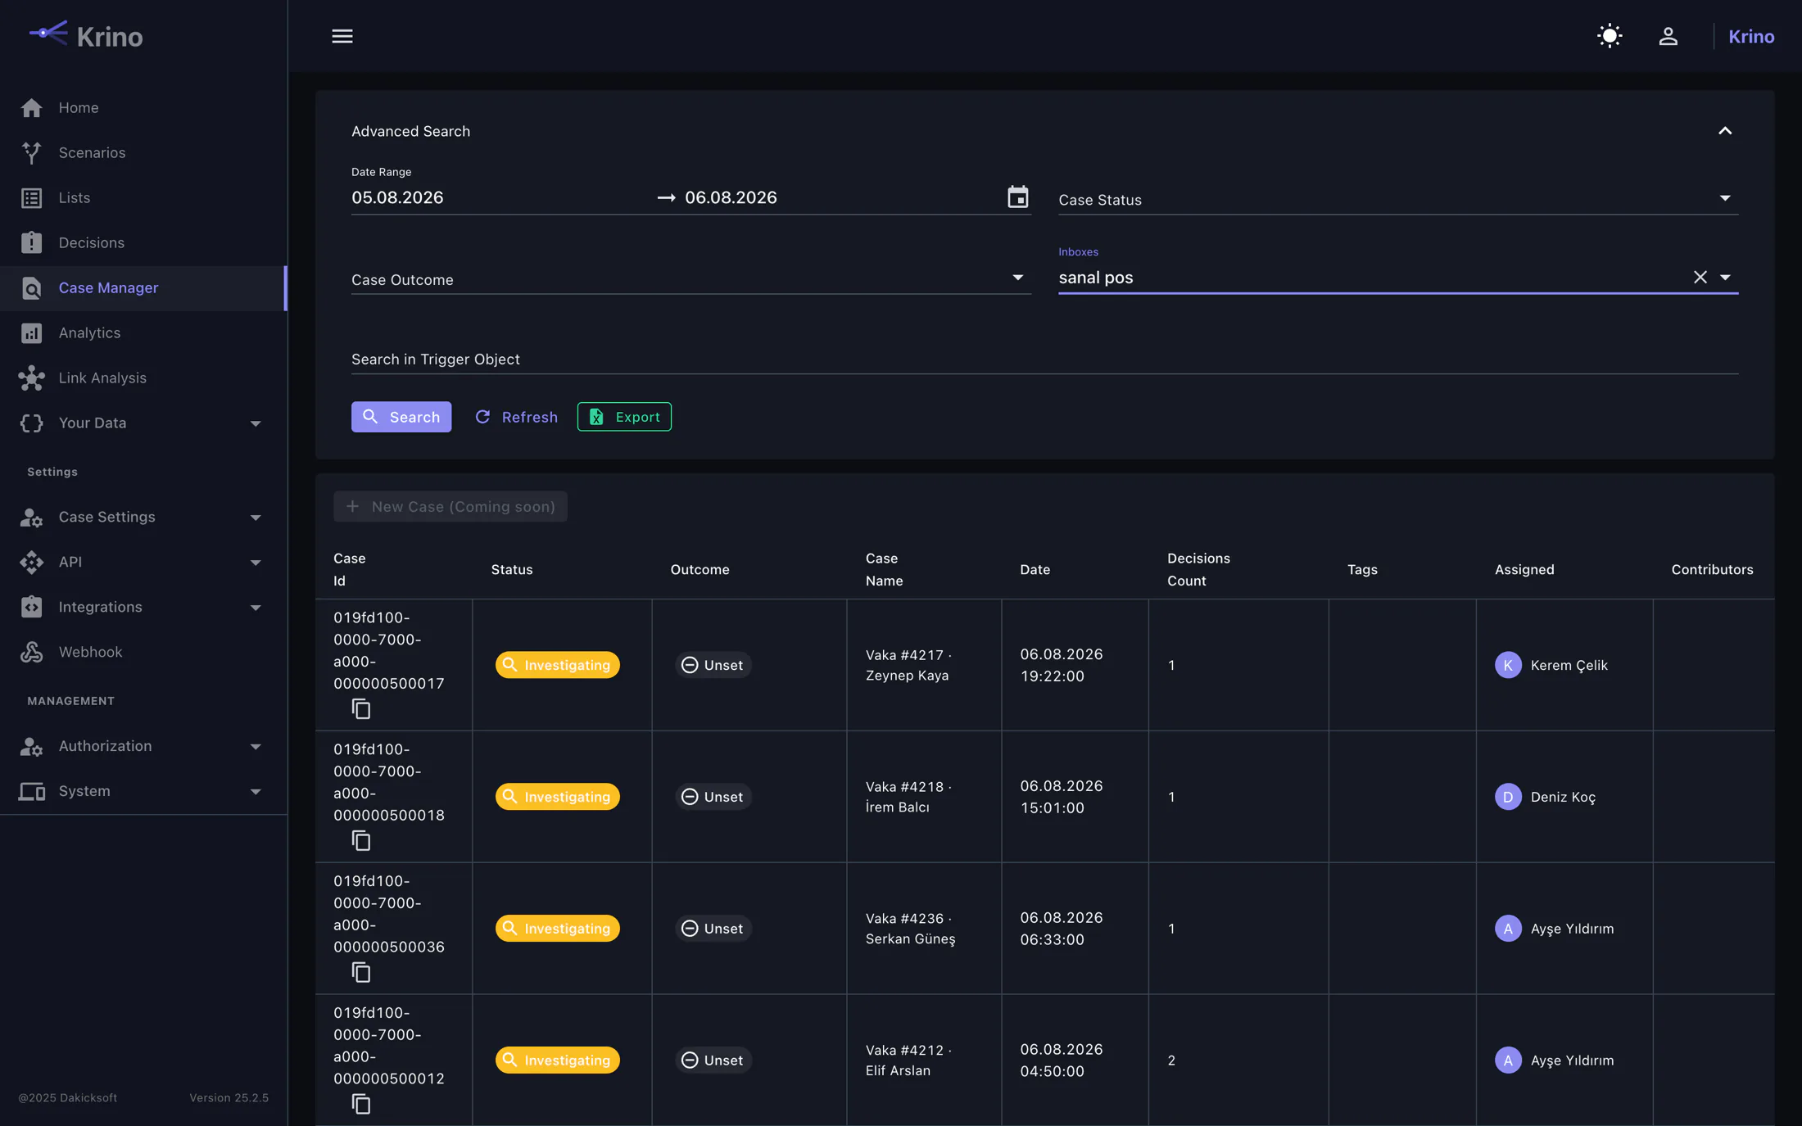Screen dimensions: 1802x1126
Task: Copy case ID ending in 500012
Action: point(361,1105)
